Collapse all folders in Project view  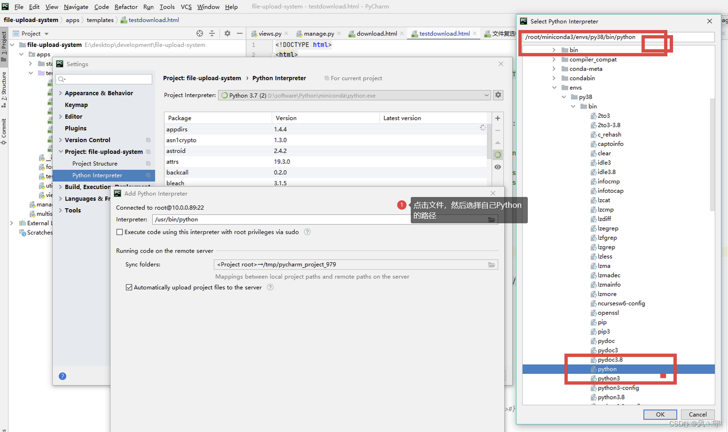coord(212,33)
